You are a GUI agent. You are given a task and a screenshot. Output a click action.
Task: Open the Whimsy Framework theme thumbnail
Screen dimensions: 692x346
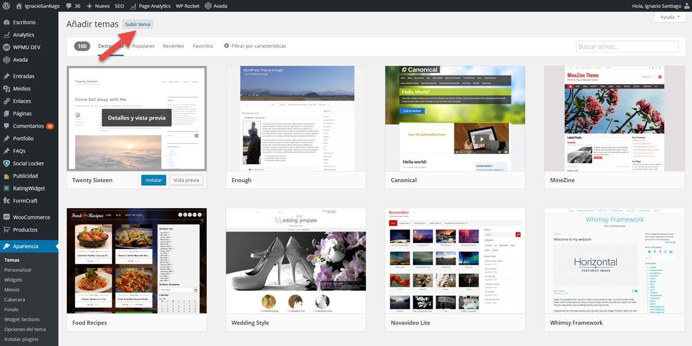(x=615, y=261)
